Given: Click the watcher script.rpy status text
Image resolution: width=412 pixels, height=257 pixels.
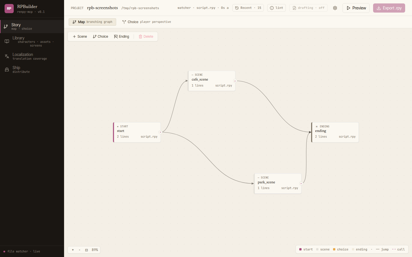Looking at the screenshot, I should point(203,8).
